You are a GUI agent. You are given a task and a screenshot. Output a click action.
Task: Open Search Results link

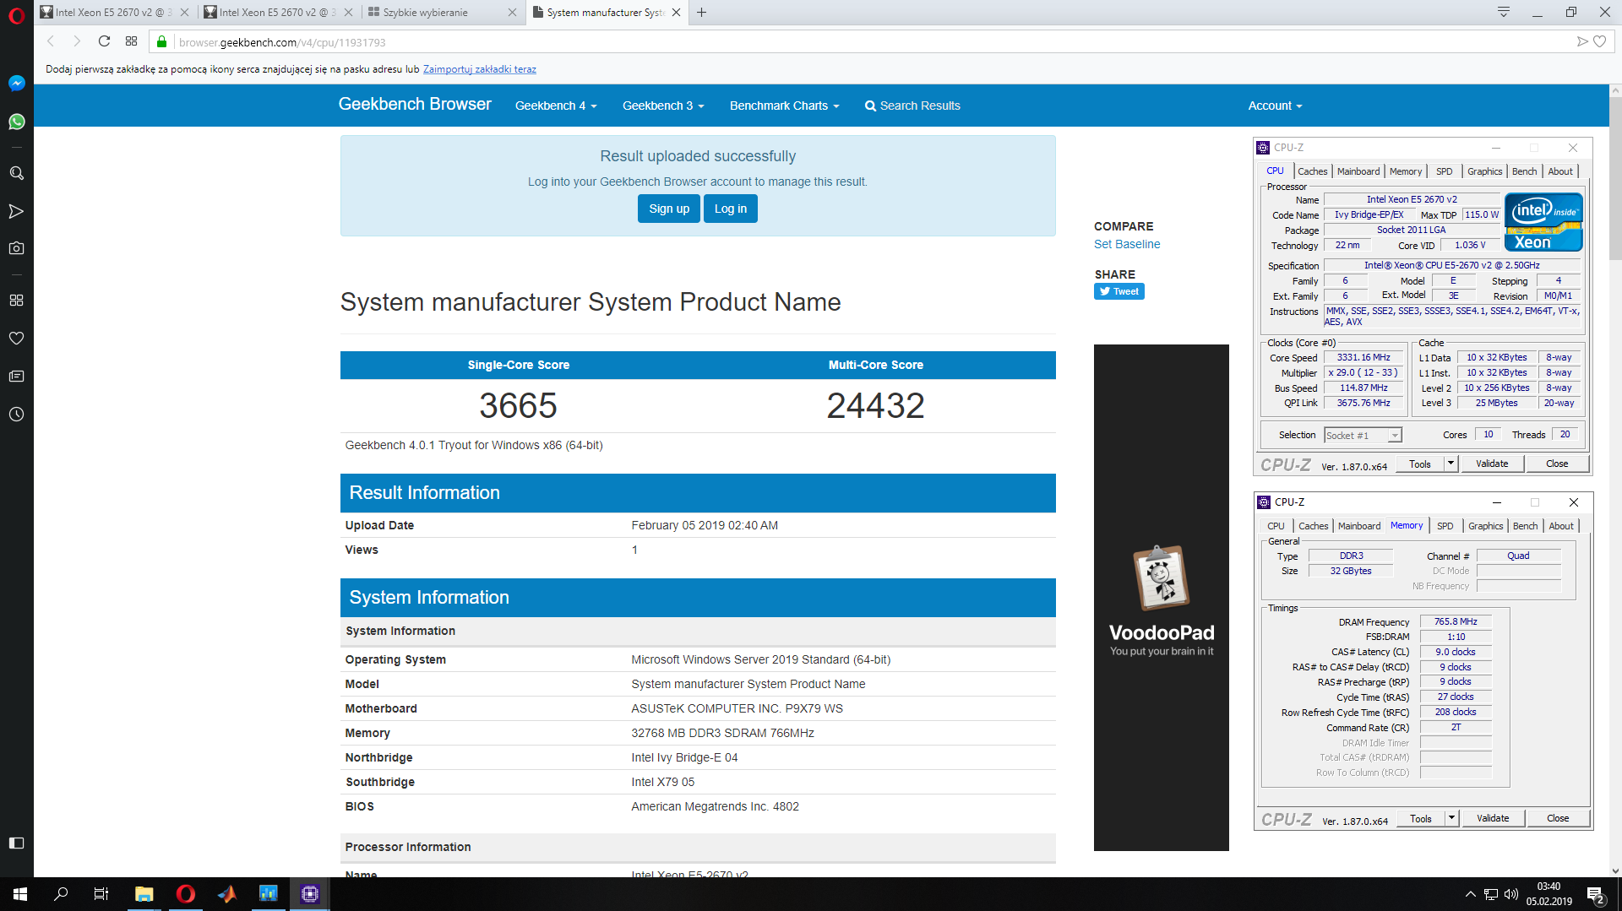tap(912, 106)
